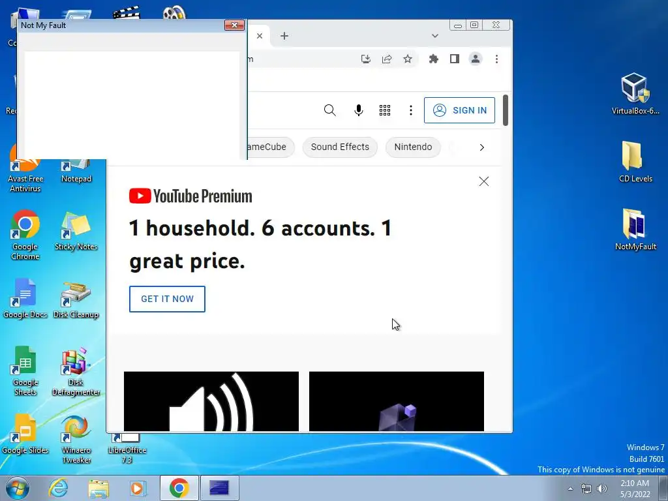668x501 pixels.
Task: Open the YouTube Premium logo link
Action: click(x=190, y=196)
